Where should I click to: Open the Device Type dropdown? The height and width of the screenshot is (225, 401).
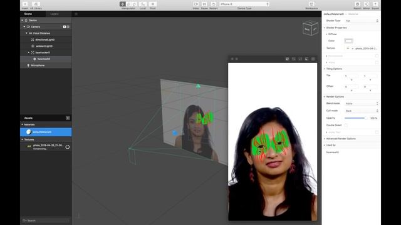coord(244,4)
